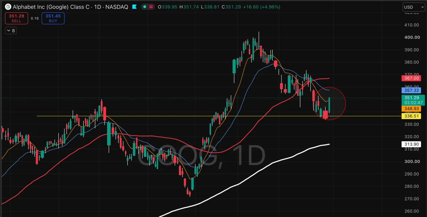Click the yellow 336.51 price label
Image resolution: width=427 pixels, height=217 pixels.
pos(411,116)
